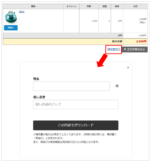Screen dimensions: 151x162
Task: Close the receipt dialog with X
Action: (x=128, y=67)
